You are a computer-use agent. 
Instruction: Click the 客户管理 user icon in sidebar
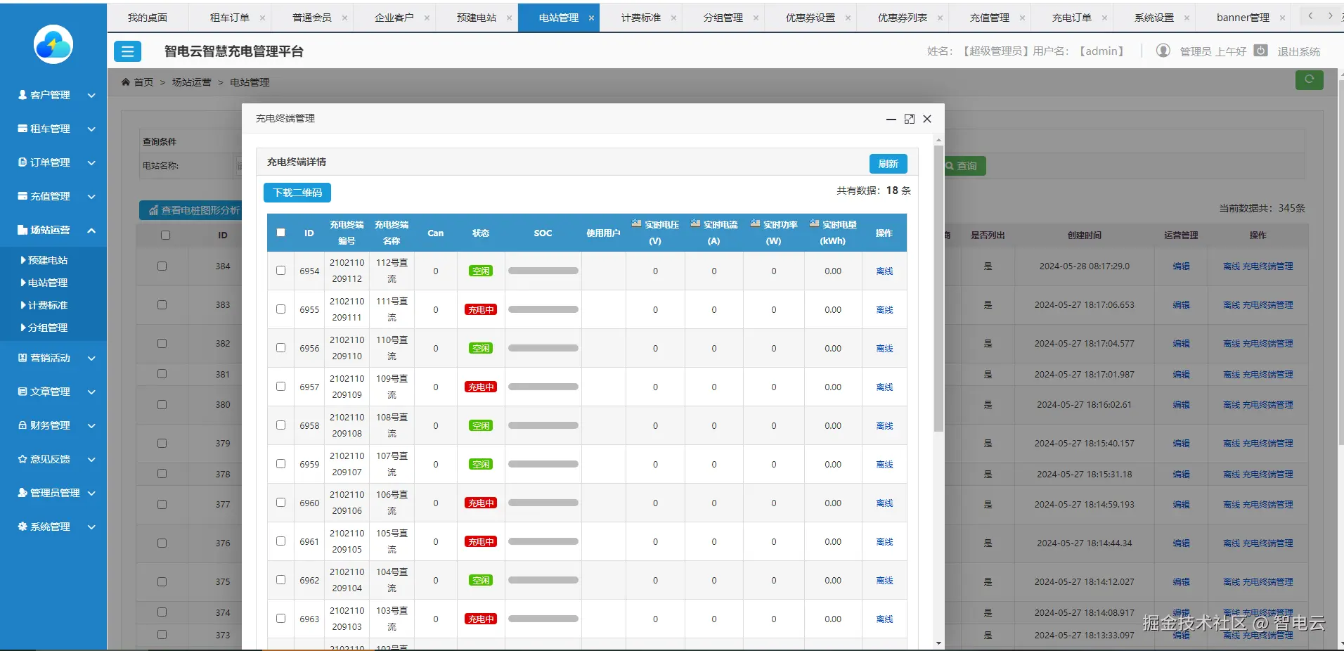pyautogui.click(x=22, y=94)
